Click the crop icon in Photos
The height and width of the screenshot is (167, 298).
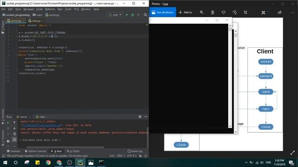(x=245, y=13)
